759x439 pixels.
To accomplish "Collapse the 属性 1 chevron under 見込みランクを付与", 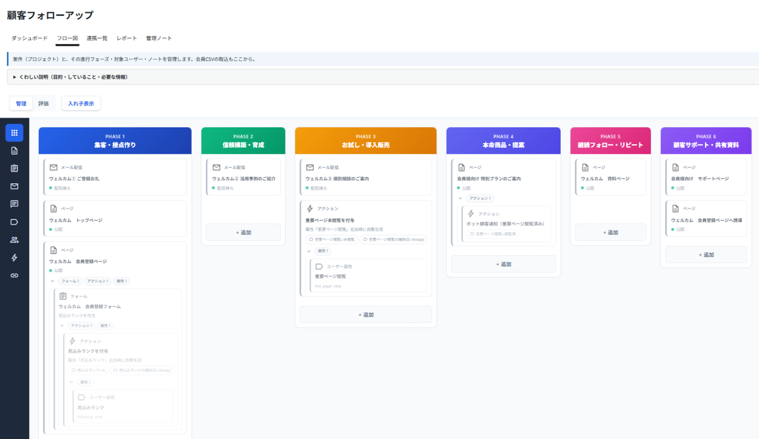I will click(72, 382).
